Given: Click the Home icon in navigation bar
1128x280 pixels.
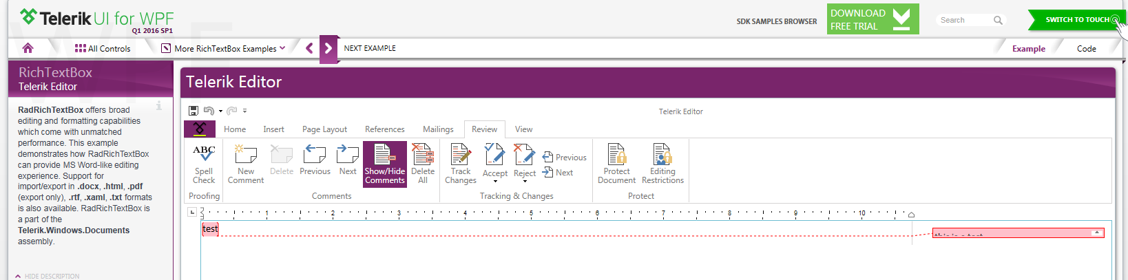Looking at the screenshot, I should [28, 48].
